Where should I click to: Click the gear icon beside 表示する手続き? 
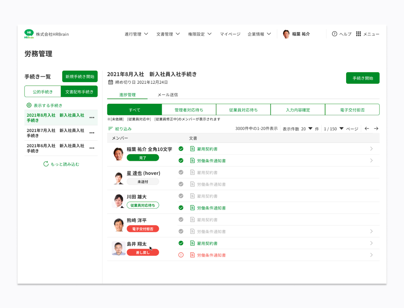click(x=29, y=105)
